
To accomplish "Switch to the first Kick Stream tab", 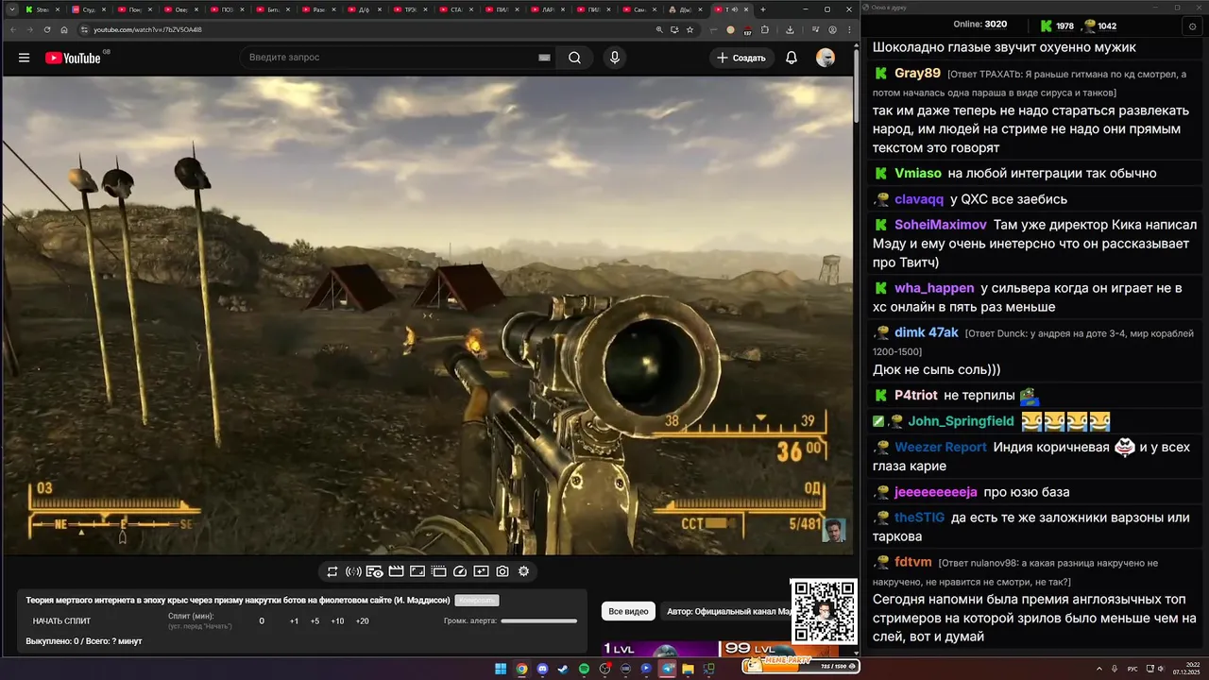I will click(x=43, y=9).
